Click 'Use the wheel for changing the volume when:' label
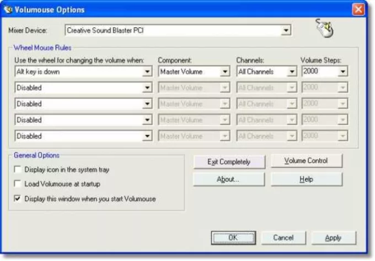This screenshot has width=375, height=261. point(79,60)
